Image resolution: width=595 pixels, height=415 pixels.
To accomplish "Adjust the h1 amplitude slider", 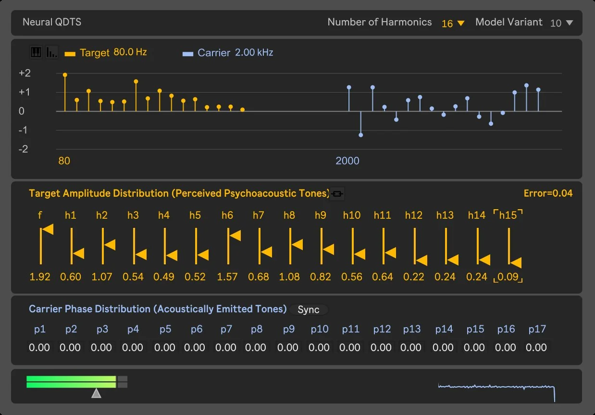I will tap(77, 246).
